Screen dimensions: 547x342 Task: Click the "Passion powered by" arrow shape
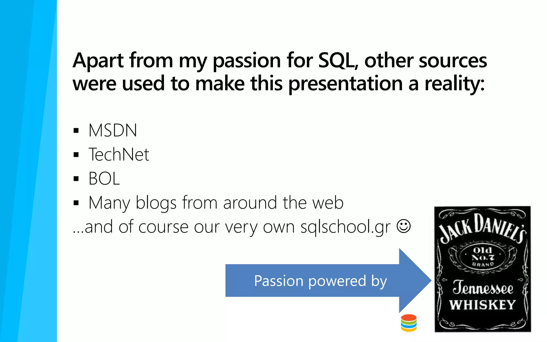tap(329, 281)
